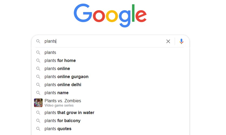Click the magnifier icon next to 'plants name'

click(x=38, y=93)
